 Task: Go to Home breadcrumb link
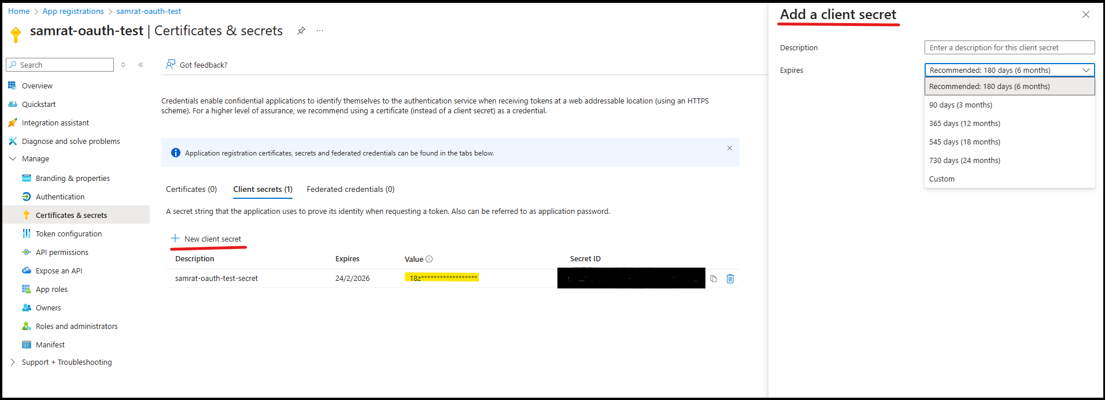click(x=19, y=11)
